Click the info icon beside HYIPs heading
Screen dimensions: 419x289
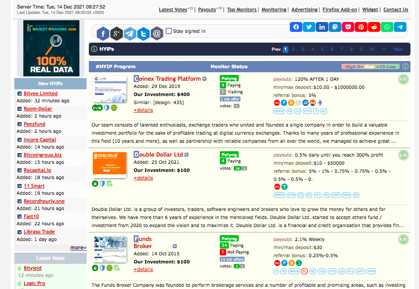click(x=94, y=49)
